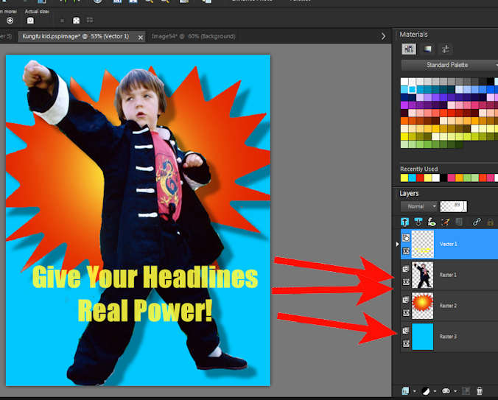The width and height of the screenshot is (498, 400).
Task: Open the Materials gradient frame view icon
Action: click(427, 49)
